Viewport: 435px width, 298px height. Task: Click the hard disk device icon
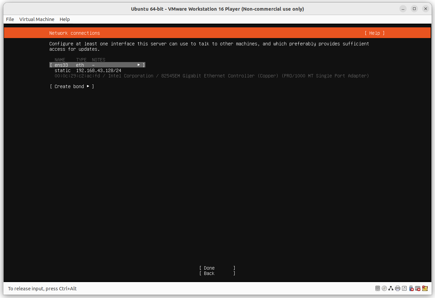pyautogui.click(x=378, y=288)
